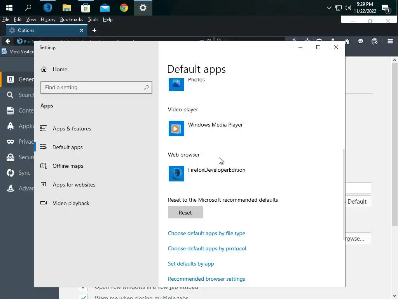
Task: Open Advanced category in Firefox Options
Action: tap(18, 188)
